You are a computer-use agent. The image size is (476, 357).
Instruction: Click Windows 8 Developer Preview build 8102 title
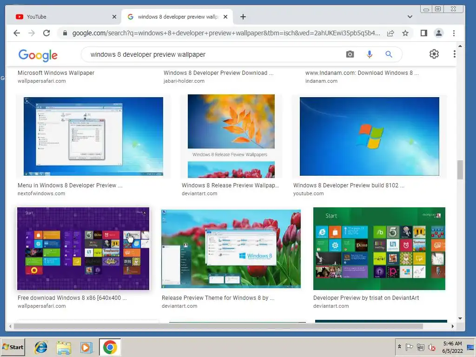pyautogui.click(x=349, y=185)
